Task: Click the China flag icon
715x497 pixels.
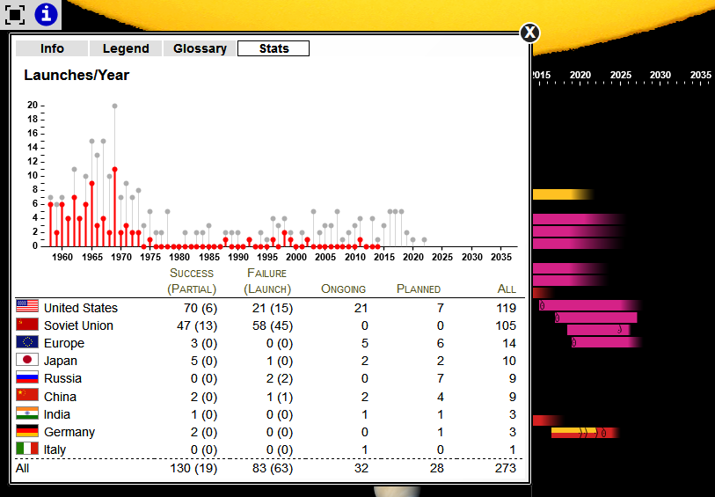Action: (x=27, y=395)
